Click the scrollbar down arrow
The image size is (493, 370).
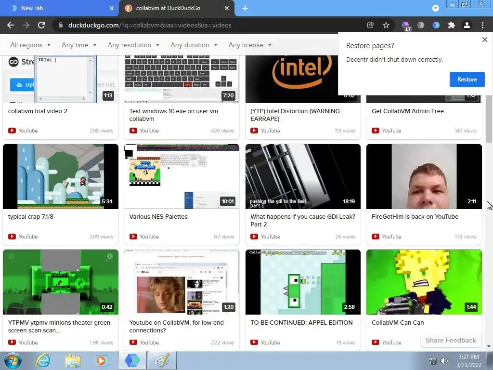(489, 346)
